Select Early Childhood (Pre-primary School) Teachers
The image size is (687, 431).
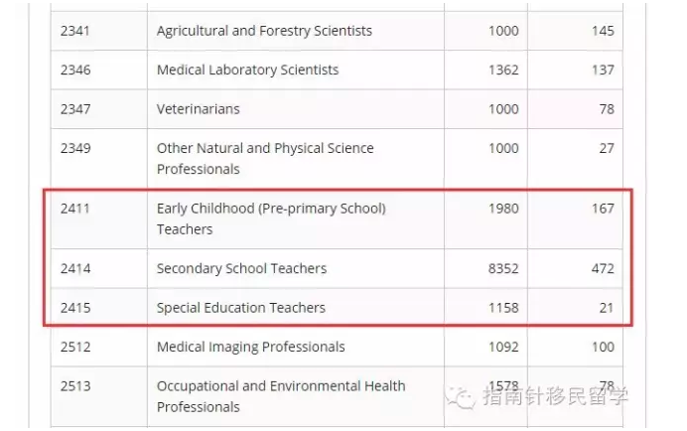(x=271, y=218)
